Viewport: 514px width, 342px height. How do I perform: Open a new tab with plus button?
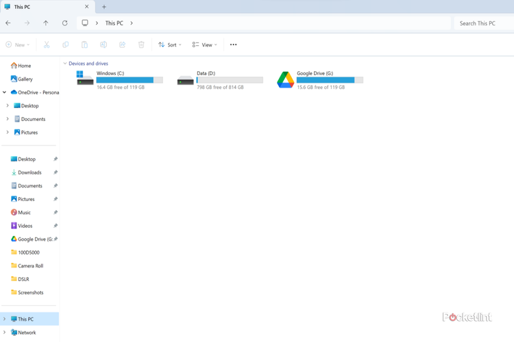104,7
